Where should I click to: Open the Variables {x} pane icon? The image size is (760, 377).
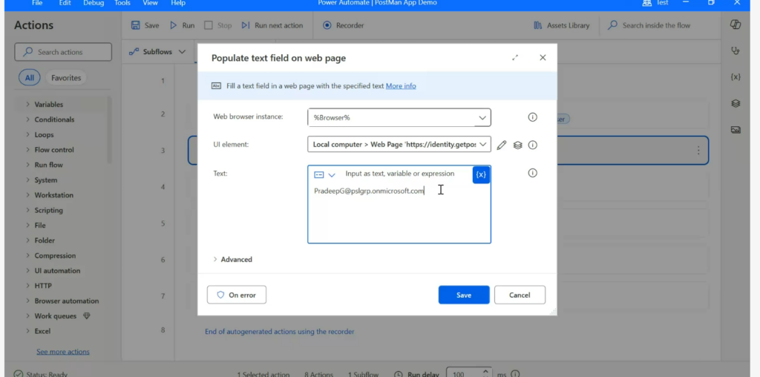(x=736, y=77)
